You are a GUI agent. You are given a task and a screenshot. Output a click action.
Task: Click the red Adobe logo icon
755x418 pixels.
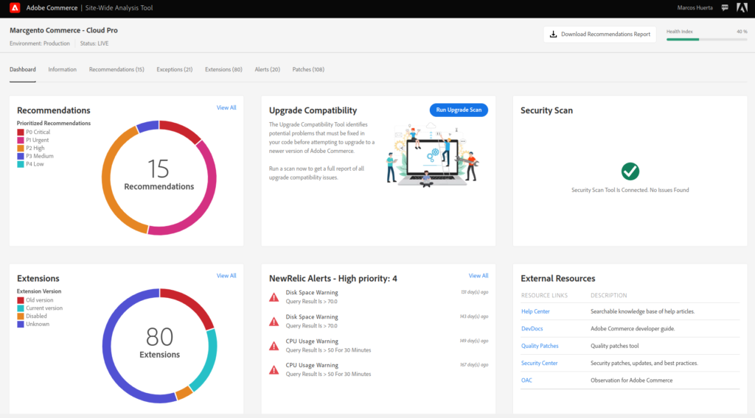(15, 7)
